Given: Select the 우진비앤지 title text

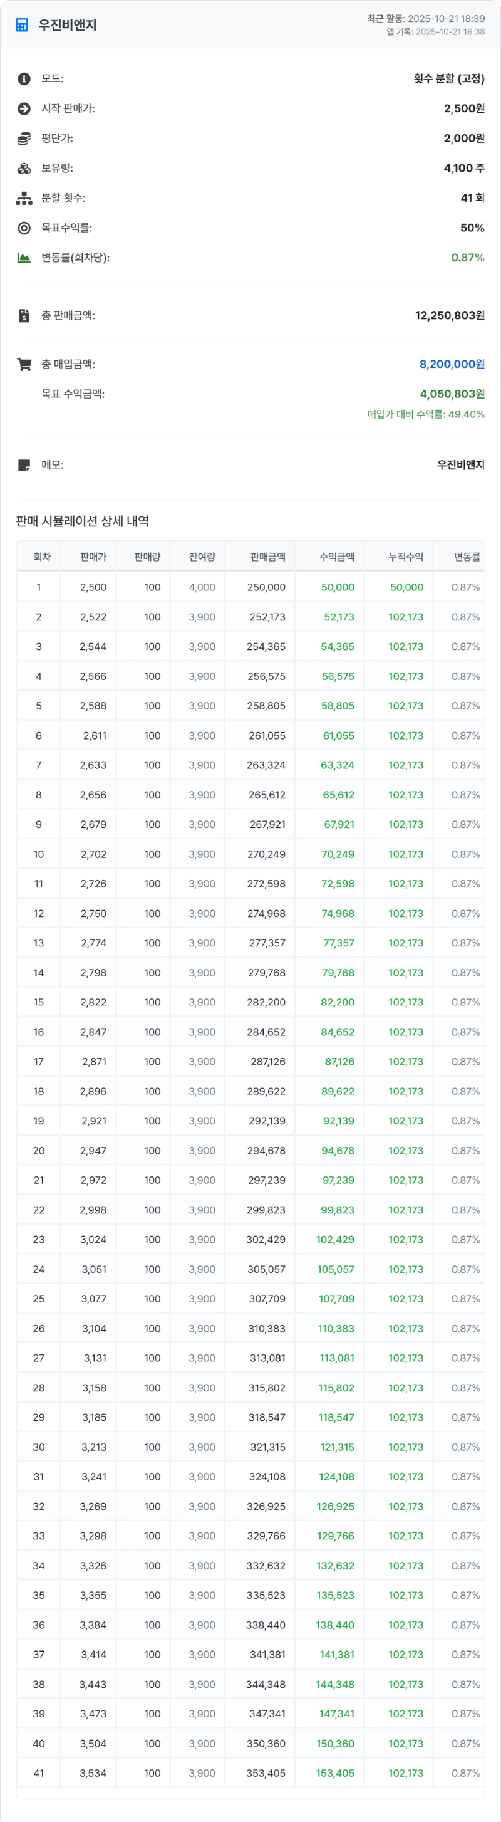Looking at the screenshot, I should coord(67,26).
